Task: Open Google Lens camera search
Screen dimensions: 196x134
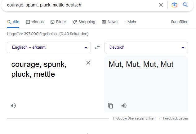Action: [174, 5]
